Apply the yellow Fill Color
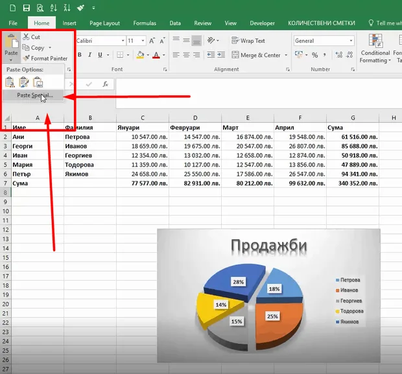This screenshot has width=402, height=374. pos(140,55)
